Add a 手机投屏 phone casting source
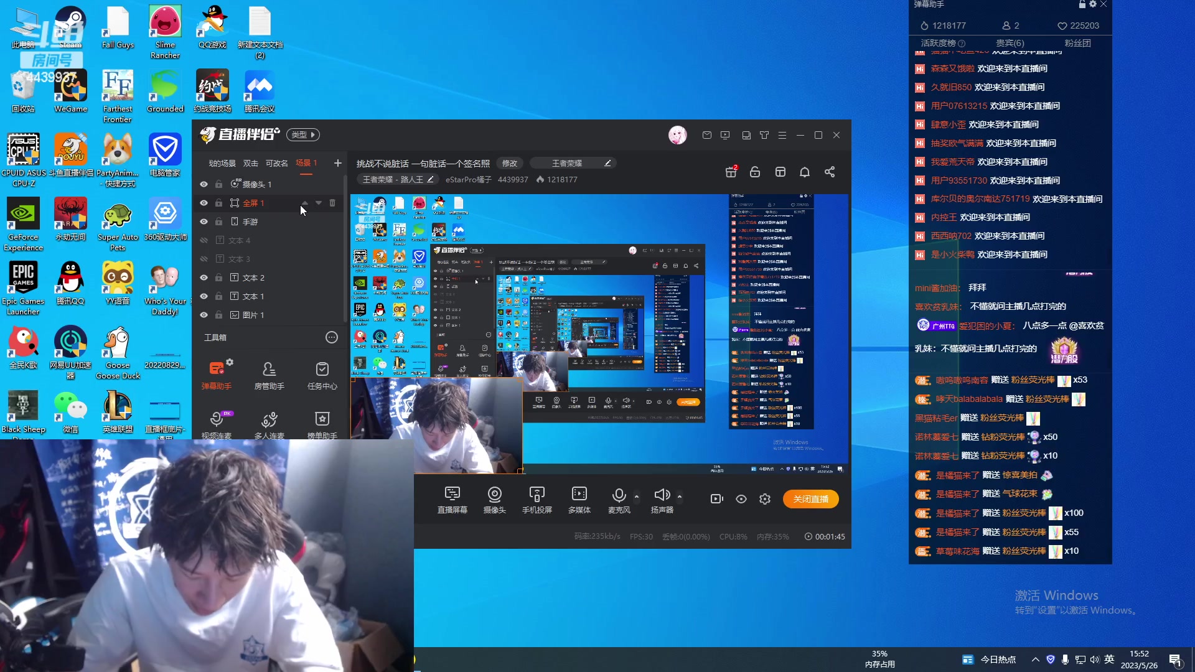The image size is (1195, 672). click(x=537, y=500)
